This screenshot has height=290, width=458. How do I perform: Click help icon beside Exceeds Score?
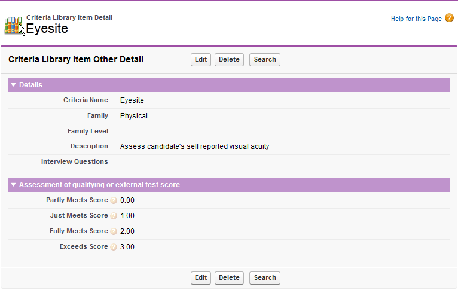114,247
